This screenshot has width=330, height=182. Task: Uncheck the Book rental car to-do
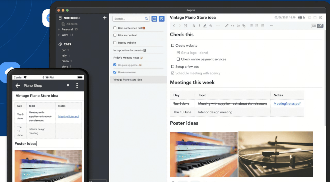tap(115, 72)
